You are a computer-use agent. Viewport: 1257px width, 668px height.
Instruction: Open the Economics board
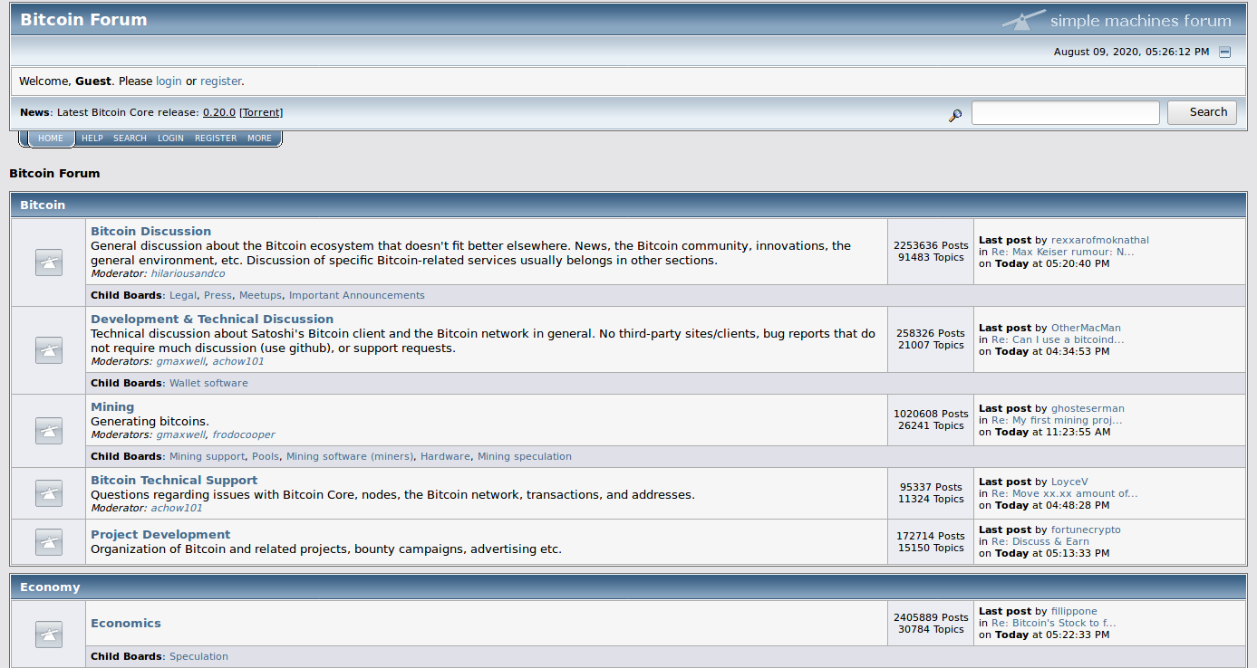(x=126, y=624)
